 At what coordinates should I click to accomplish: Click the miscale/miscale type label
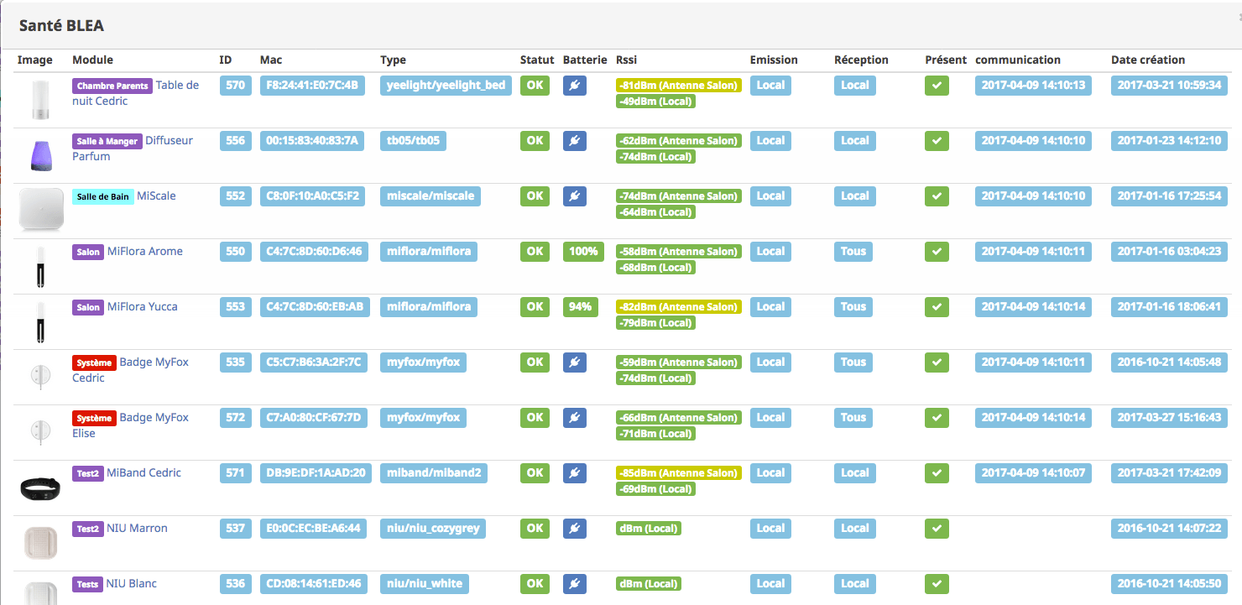[x=431, y=196]
